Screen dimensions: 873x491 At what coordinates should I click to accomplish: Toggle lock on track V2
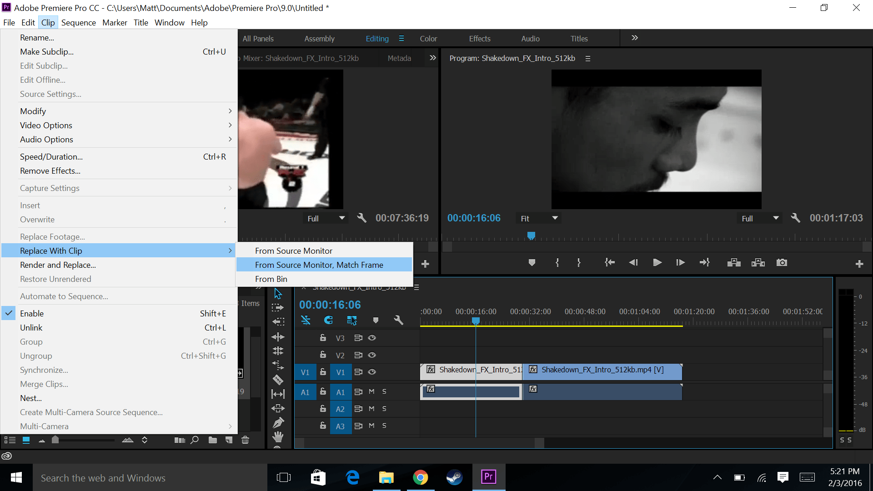click(323, 355)
